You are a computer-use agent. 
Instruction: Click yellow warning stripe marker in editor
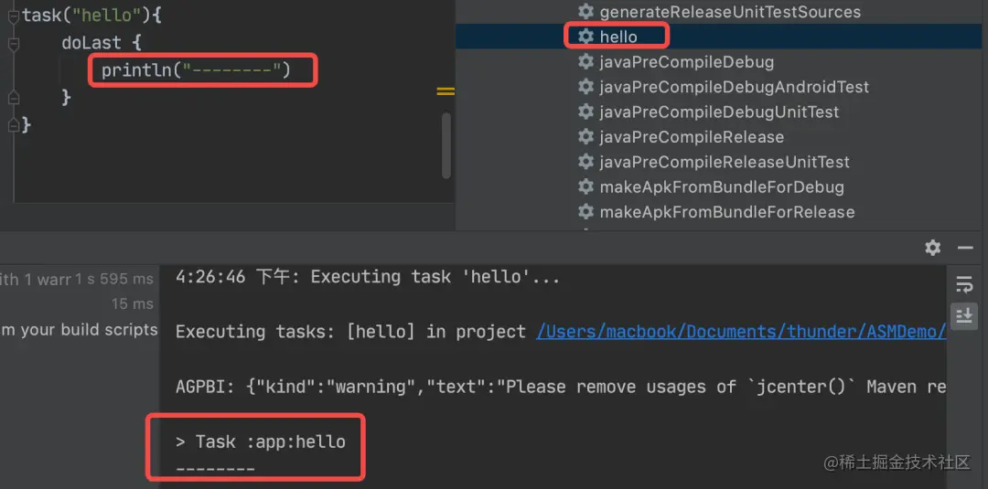[446, 92]
